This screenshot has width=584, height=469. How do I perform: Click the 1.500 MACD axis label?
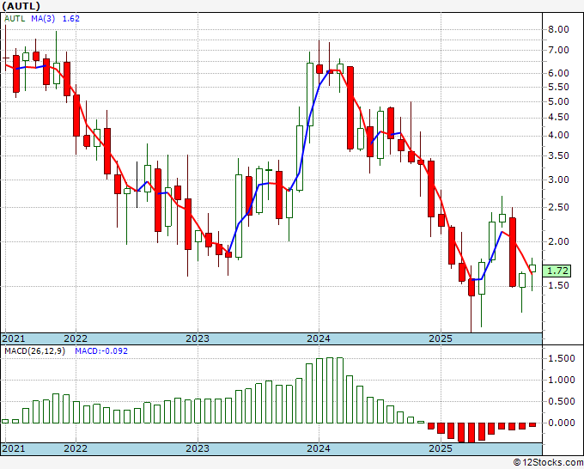coord(561,358)
